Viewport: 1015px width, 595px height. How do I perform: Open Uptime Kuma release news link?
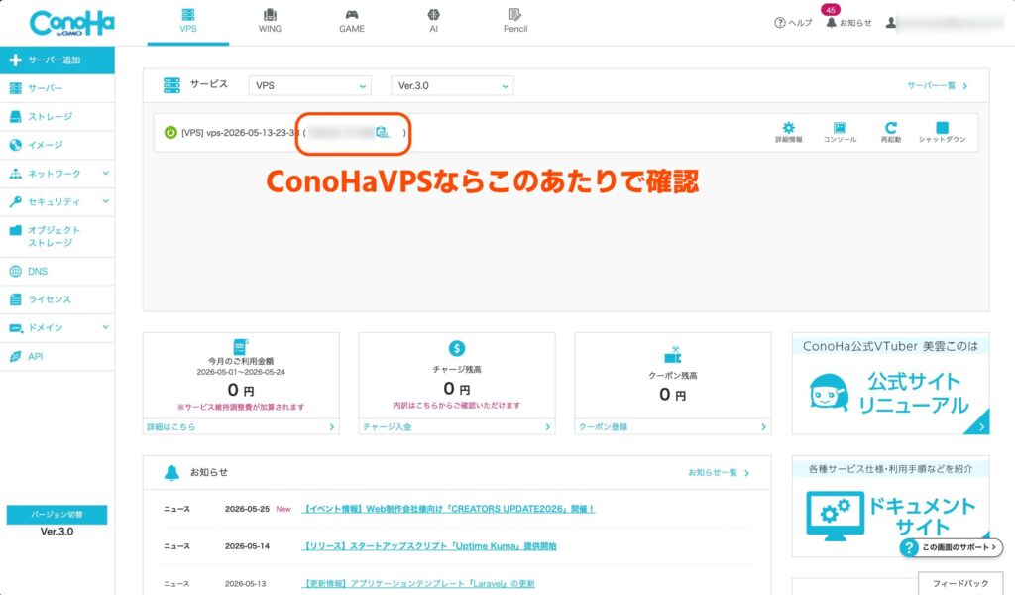point(430,546)
